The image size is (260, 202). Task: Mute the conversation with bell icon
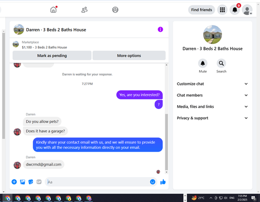click(203, 64)
